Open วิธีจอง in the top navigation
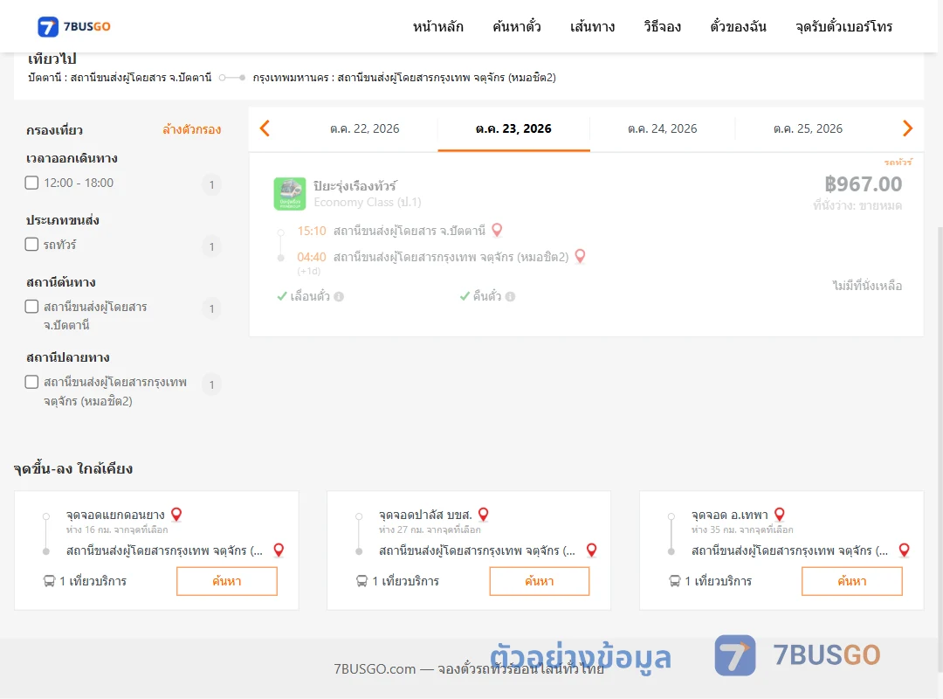Viewport: 943px width, 699px height. [x=662, y=26]
